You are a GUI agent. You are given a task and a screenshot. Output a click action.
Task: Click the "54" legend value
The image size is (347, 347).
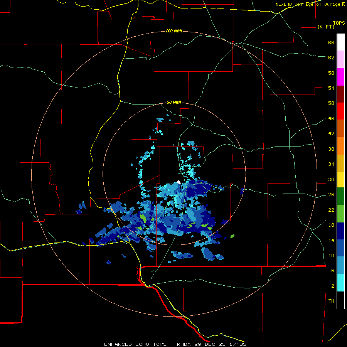tap(331, 88)
